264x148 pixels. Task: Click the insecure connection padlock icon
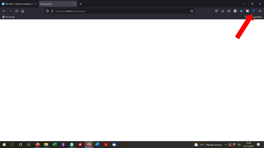click(x=52, y=11)
